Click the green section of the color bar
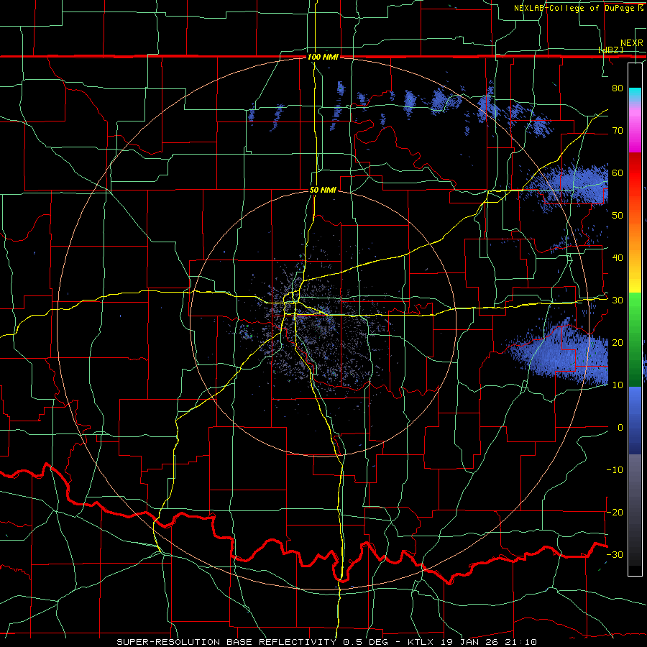This screenshot has height=647, width=647. pyautogui.click(x=635, y=339)
